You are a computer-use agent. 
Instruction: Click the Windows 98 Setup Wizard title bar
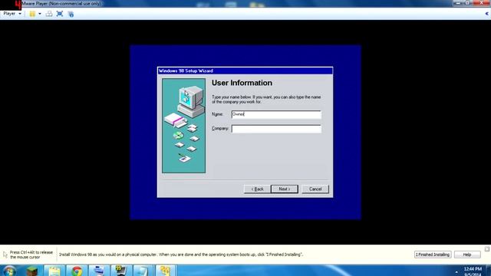pos(245,71)
